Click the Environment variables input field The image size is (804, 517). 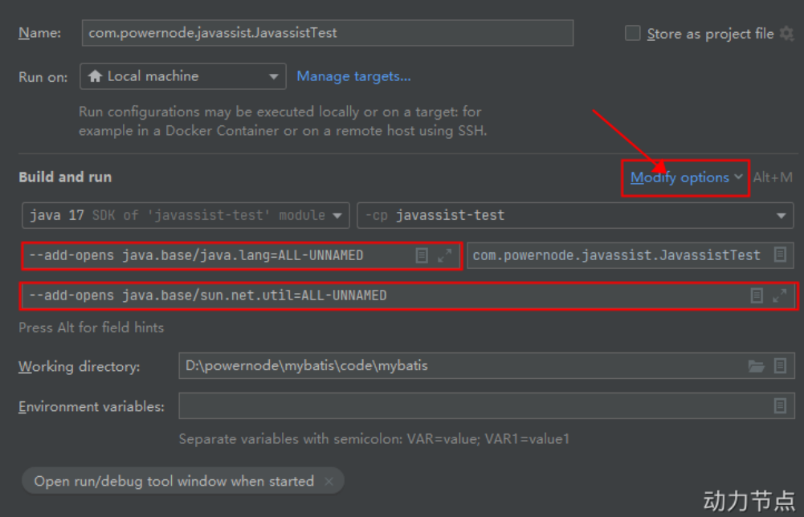(487, 405)
